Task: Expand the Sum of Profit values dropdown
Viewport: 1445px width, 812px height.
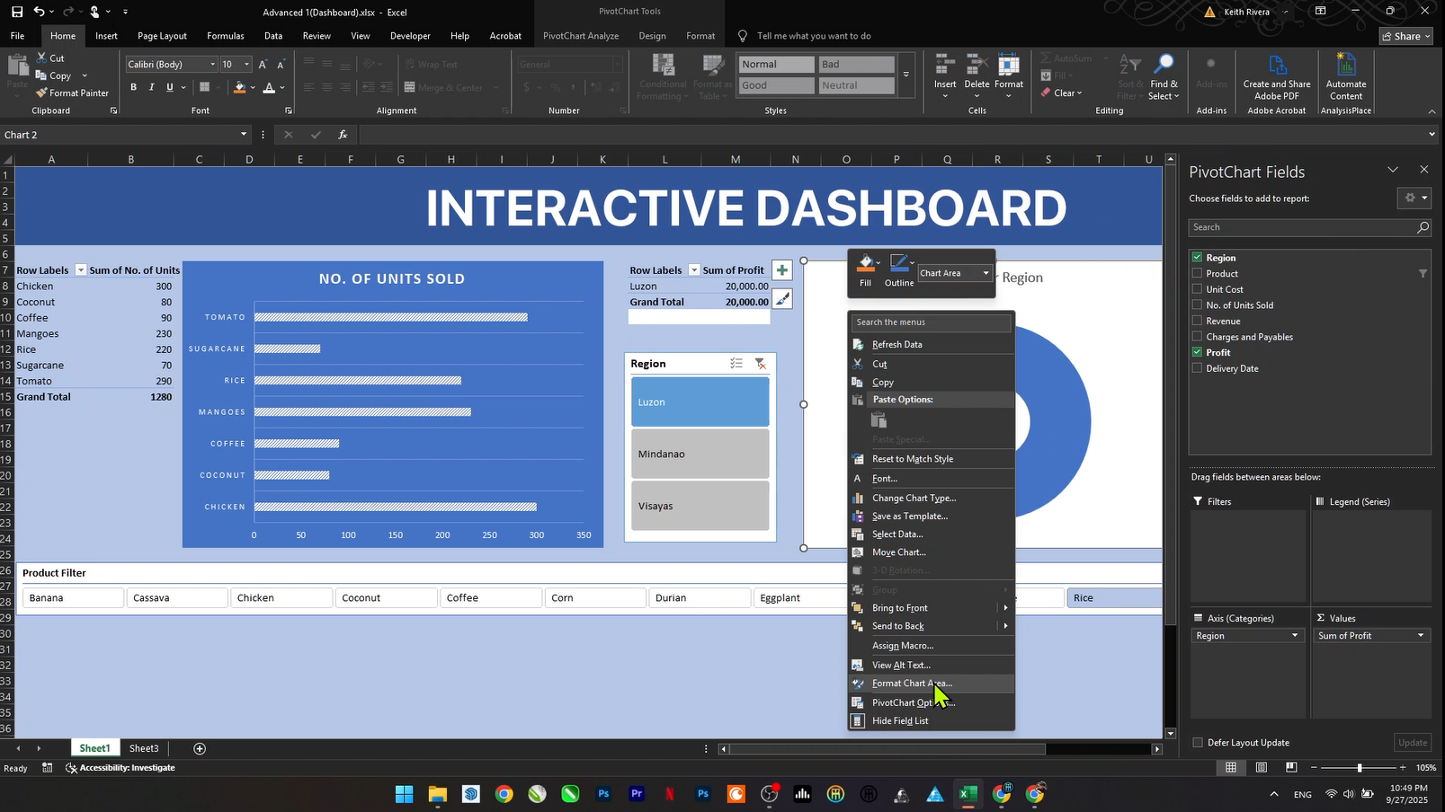Action: 1421,636
